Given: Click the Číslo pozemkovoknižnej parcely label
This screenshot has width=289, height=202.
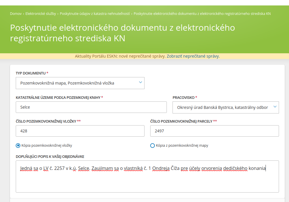Looking at the screenshot, I should (181, 121).
